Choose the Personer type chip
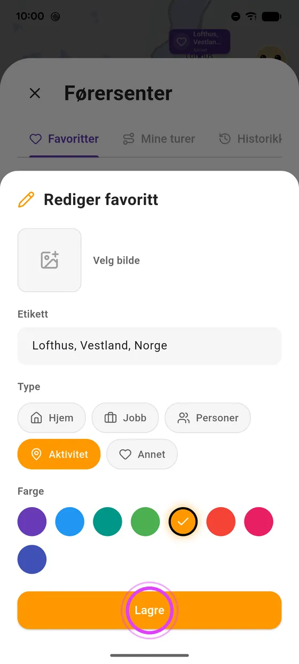Screen dimensions: 299x664 (208, 418)
